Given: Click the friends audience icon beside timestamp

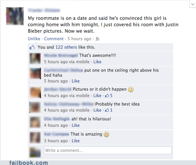Looking at the screenshot, I should click(x=97, y=39).
